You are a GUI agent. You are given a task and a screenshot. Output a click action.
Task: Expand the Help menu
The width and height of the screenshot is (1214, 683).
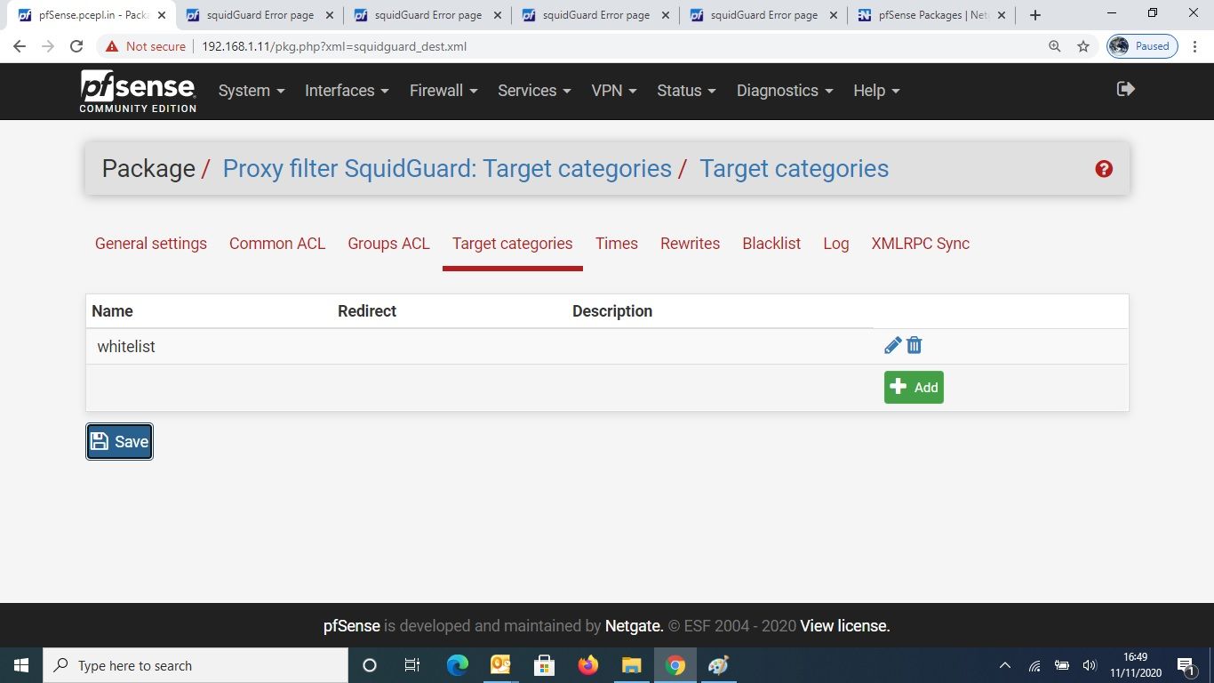tap(876, 91)
